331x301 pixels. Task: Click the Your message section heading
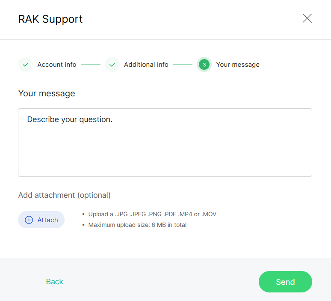47,93
